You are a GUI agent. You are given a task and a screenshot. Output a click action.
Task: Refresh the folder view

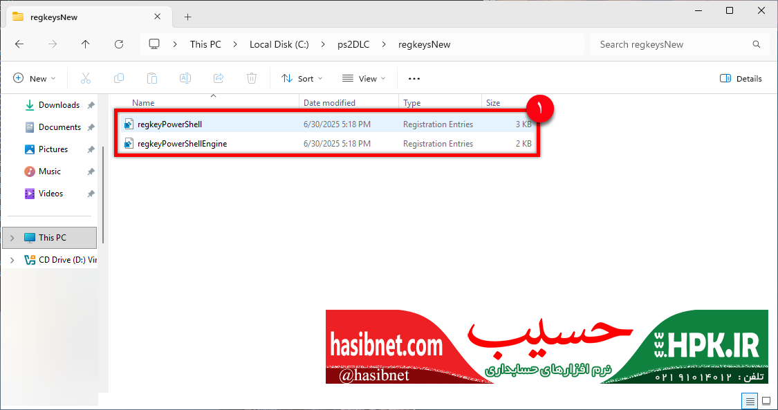(118, 44)
